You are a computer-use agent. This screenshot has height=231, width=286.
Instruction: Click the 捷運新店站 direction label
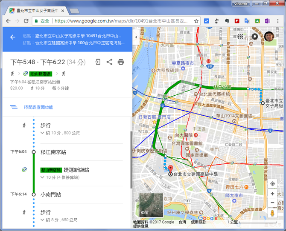76,170
